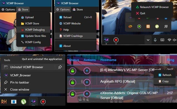The height and width of the screenshot is (109, 177).
Task: Collapse the hidden tray icons chevron
Action: pos(148,40)
